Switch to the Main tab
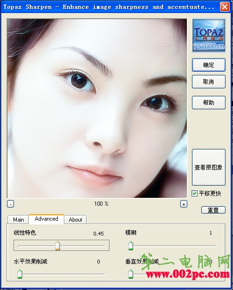The image size is (233, 290). pyautogui.click(x=18, y=220)
